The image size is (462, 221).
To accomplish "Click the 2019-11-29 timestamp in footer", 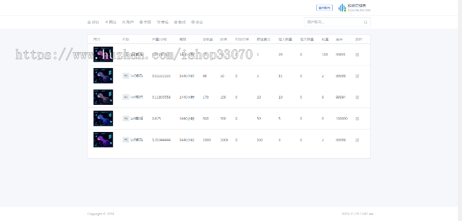I will point(357,214).
